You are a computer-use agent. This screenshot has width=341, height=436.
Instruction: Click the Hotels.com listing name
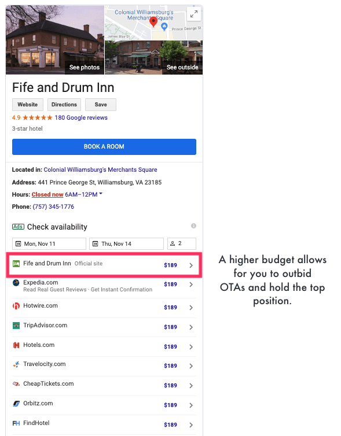click(39, 345)
